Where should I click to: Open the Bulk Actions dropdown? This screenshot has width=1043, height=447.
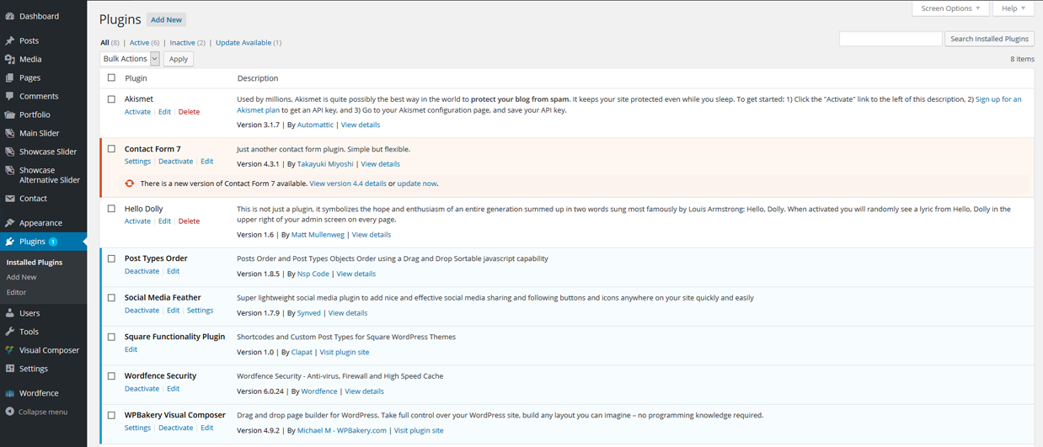tap(130, 59)
